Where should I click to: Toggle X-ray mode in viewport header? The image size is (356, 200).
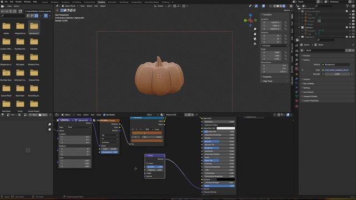point(270,6)
